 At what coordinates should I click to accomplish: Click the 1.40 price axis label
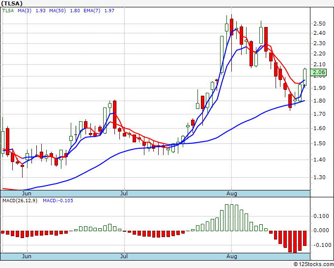320,160
